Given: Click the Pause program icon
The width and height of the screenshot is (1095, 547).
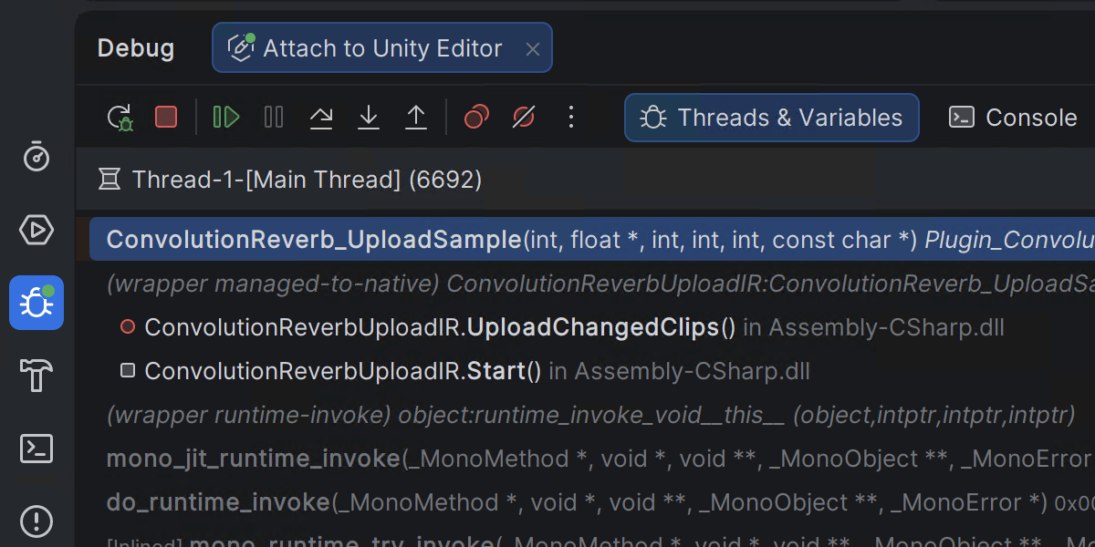Looking at the screenshot, I should click(x=274, y=118).
